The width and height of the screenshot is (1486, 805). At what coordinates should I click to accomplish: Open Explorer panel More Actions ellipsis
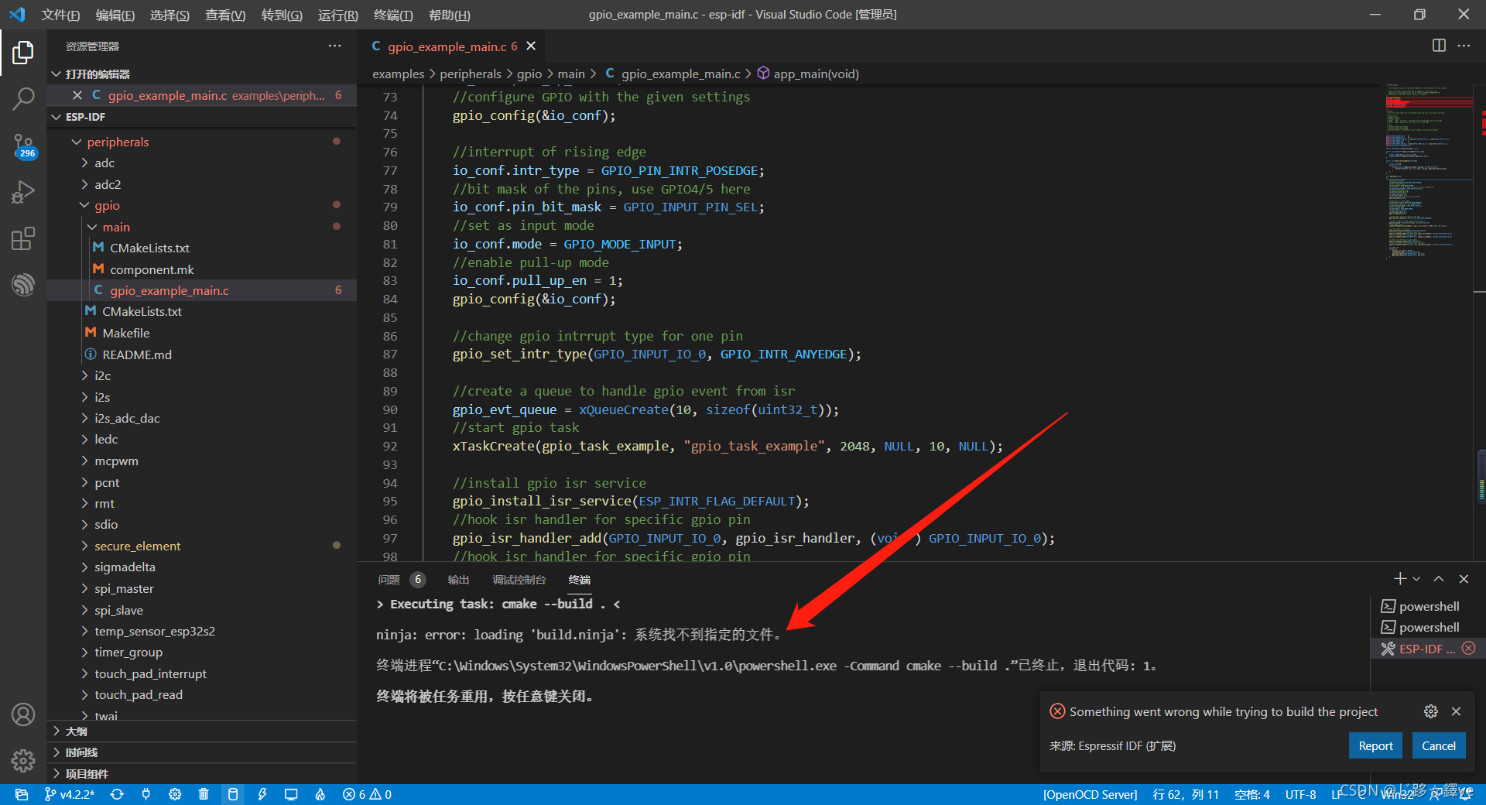click(x=334, y=46)
